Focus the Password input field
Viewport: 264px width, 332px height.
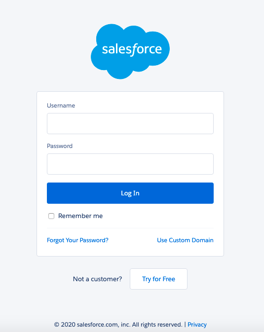(130, 164)
